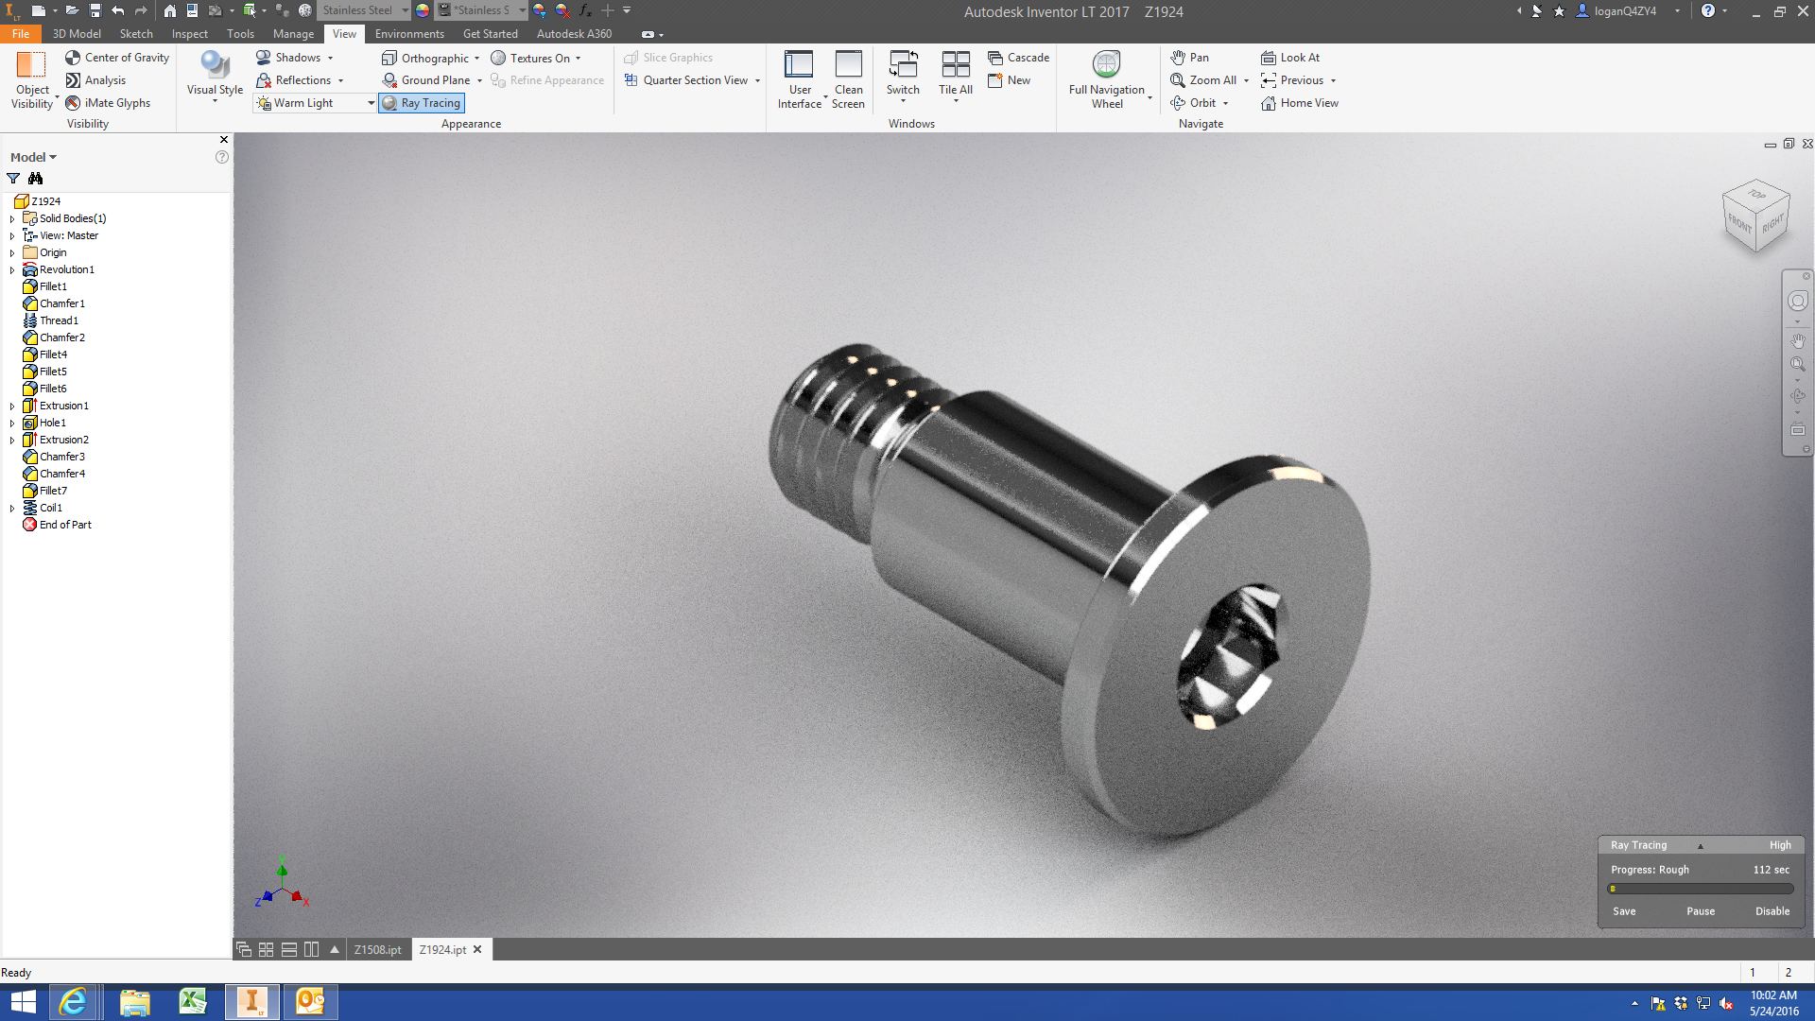Click the User Interface icon
Screen dimensions: 1815x1021
pos(799,65)
